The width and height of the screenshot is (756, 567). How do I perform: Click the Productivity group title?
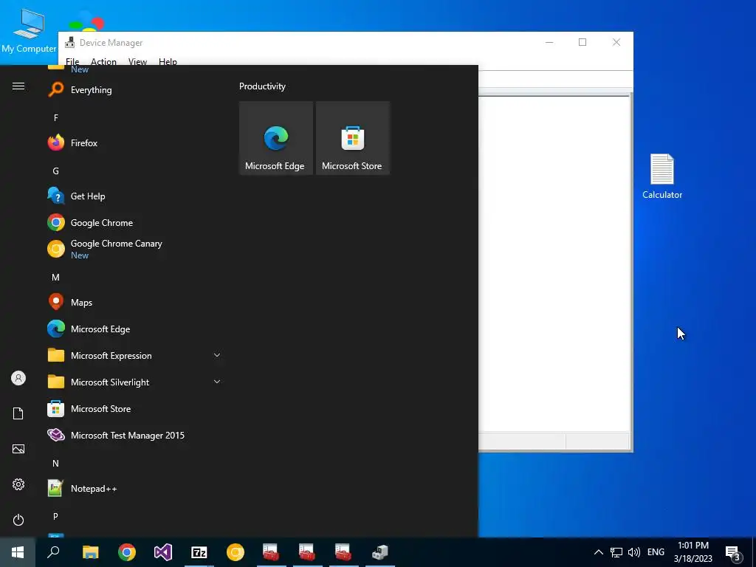[262, 86]
